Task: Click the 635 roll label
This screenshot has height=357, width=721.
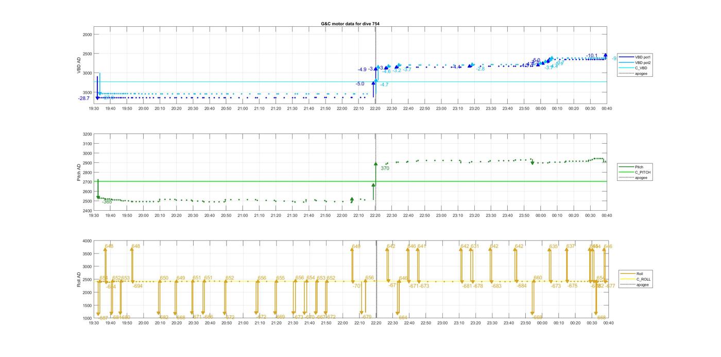Action: coord(554,247)
